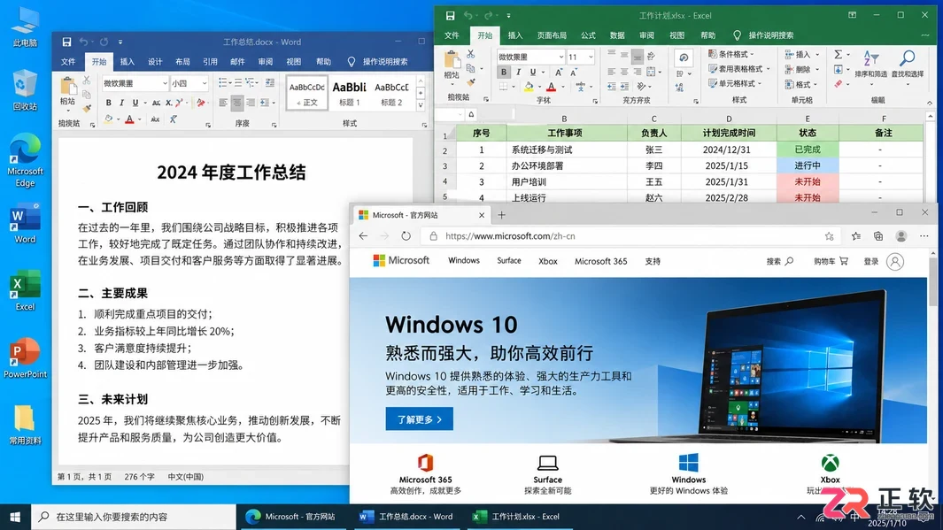Toggle Italic in Word ribbon
The height and width of the screenshot is (530, 943).
122,103
